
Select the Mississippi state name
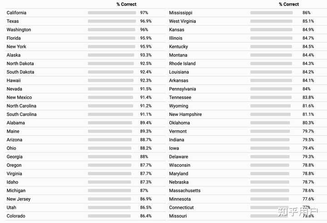tap(181, 13)
